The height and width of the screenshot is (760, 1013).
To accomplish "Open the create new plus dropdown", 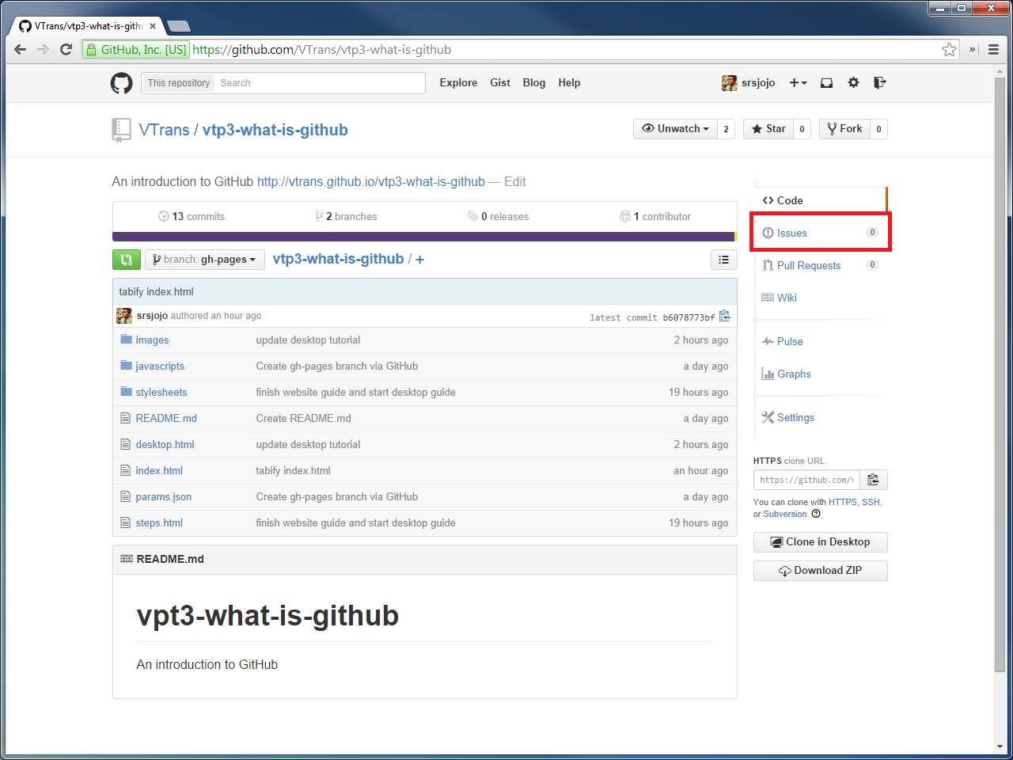I will tap(798, 82).
